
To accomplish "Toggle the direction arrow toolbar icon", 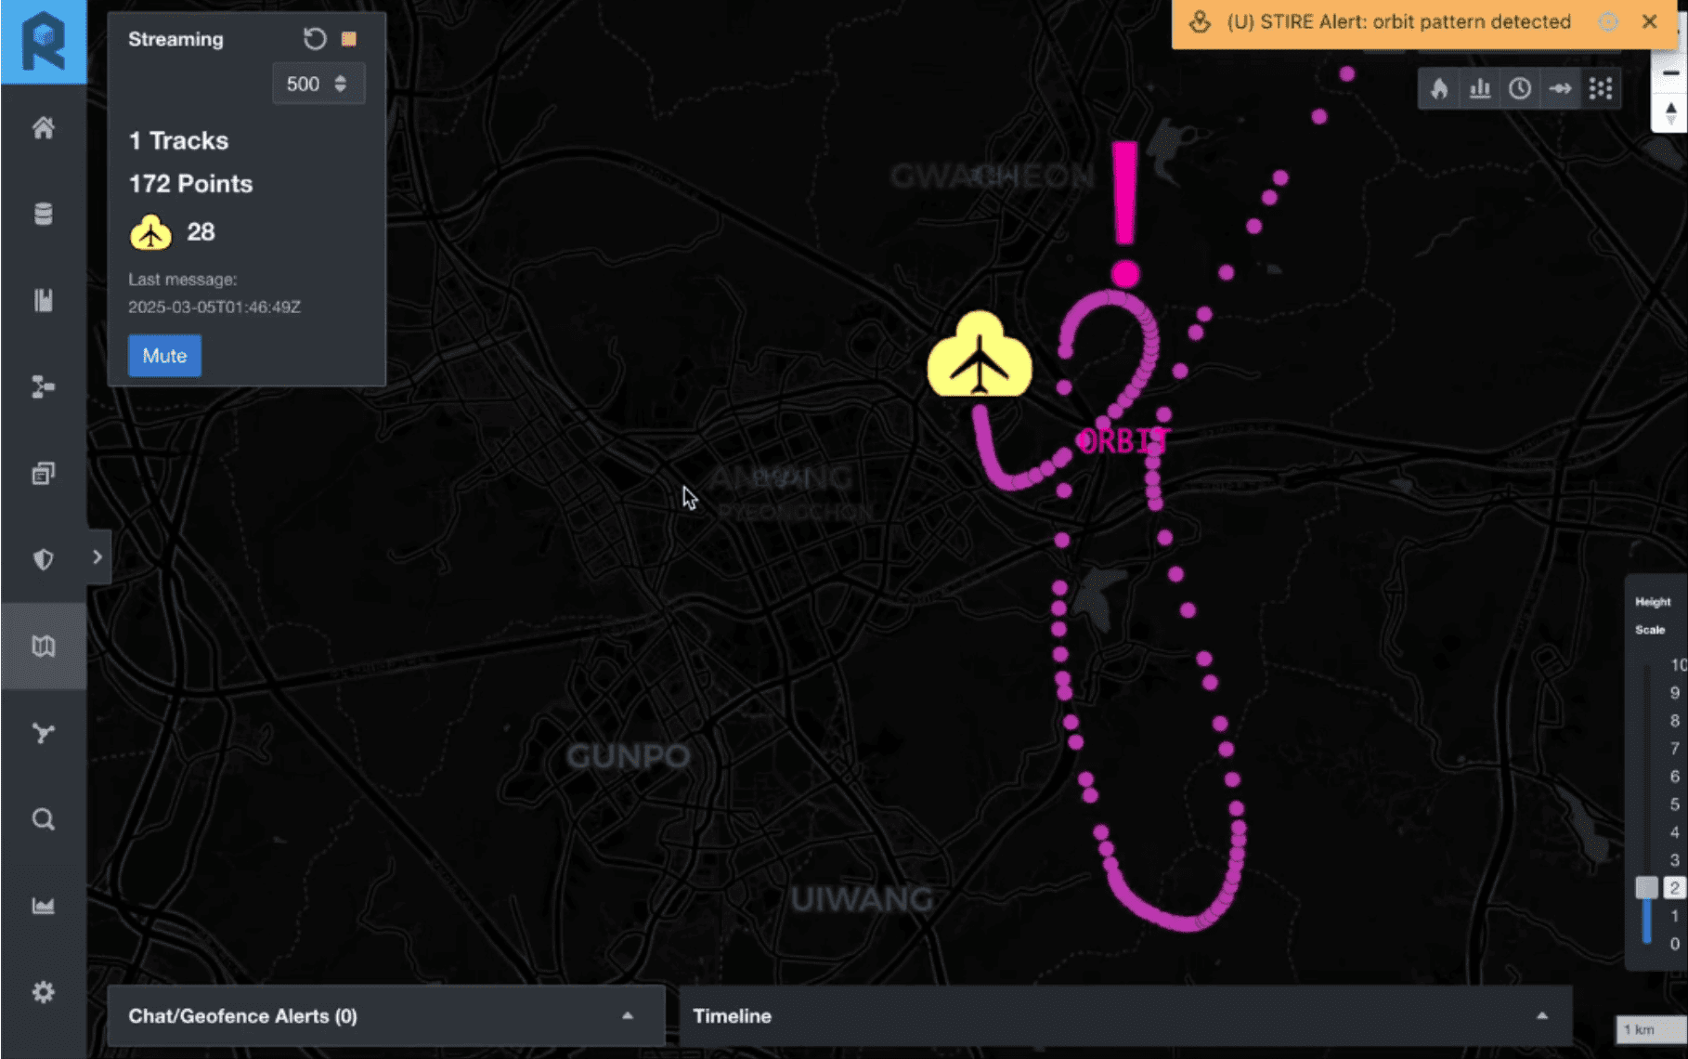I will (1561, 89).
